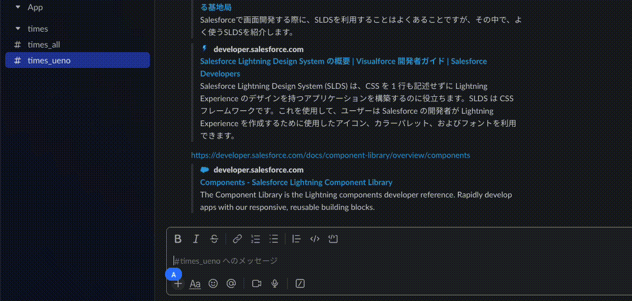Insert a code block
This screenshot has width=632, height=301.
333,239
